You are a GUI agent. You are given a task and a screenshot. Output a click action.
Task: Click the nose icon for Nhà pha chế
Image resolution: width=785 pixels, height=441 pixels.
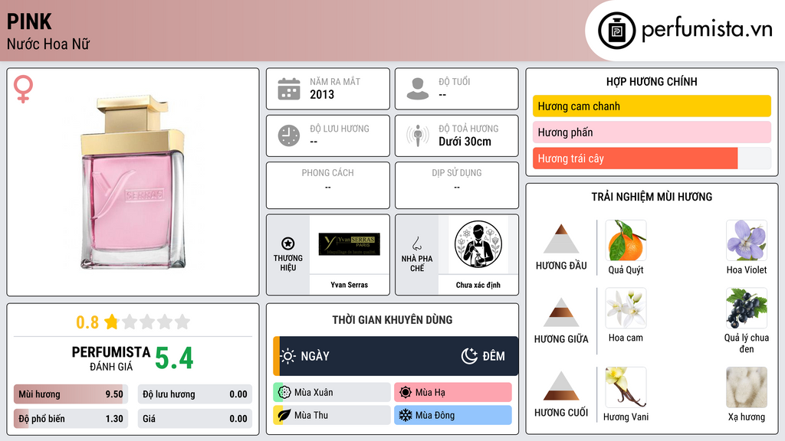point(416,243)
